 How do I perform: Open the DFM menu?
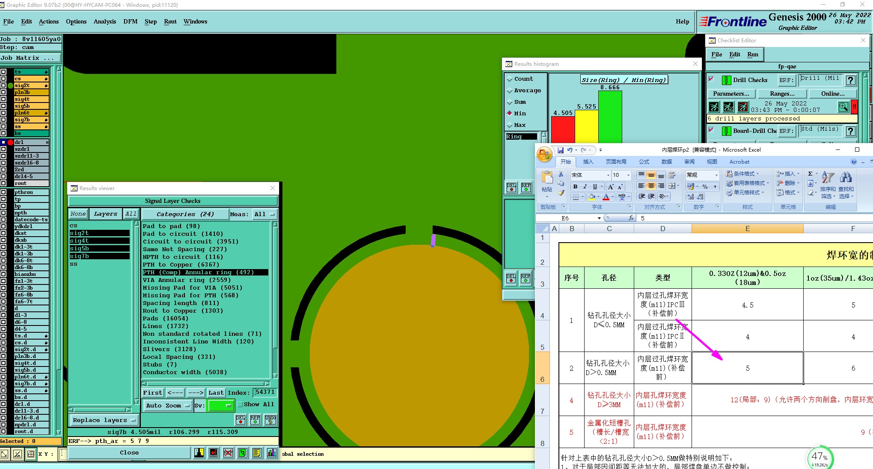tap(130, 21)
